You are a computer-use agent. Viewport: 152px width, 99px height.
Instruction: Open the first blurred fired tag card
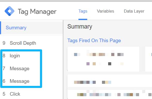point(103,59)
